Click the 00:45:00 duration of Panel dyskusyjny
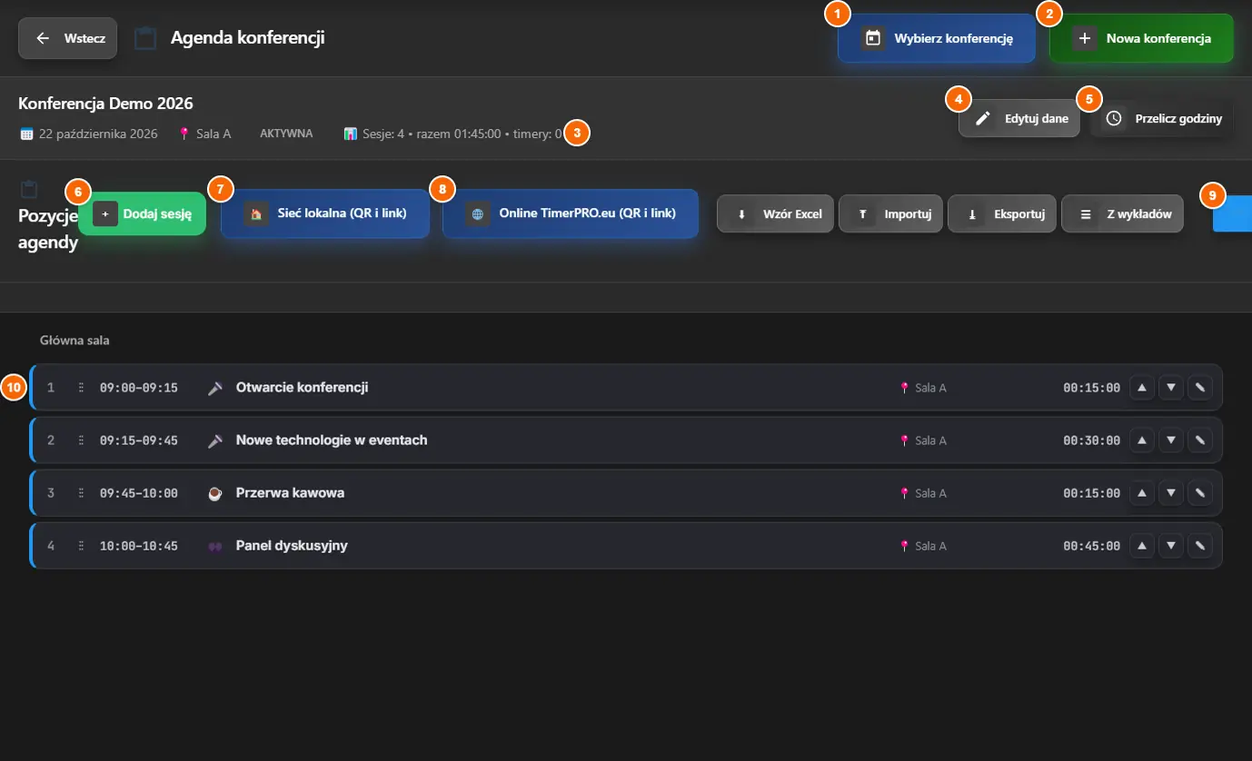This screenshot has width=1252, height=761. 1092,546
